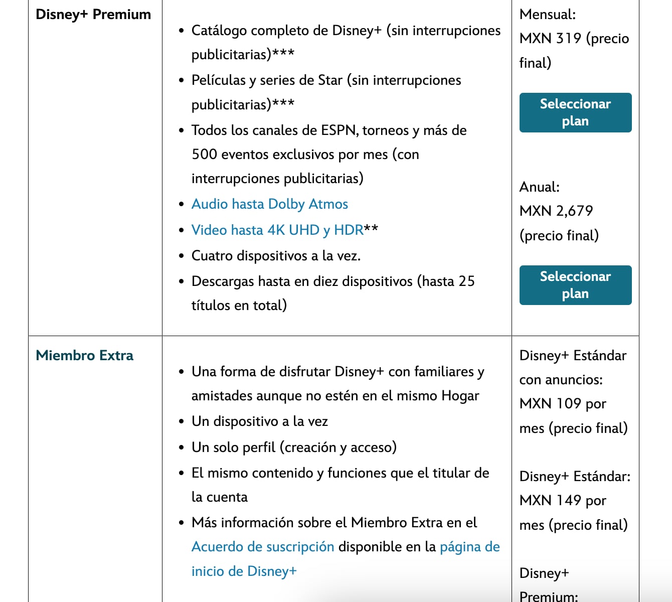Click the El mismo contenido y funciones bullet

coord(341,485)
